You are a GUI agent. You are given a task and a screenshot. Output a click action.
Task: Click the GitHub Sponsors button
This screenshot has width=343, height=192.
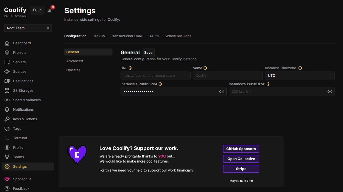(x=241, y=149)
